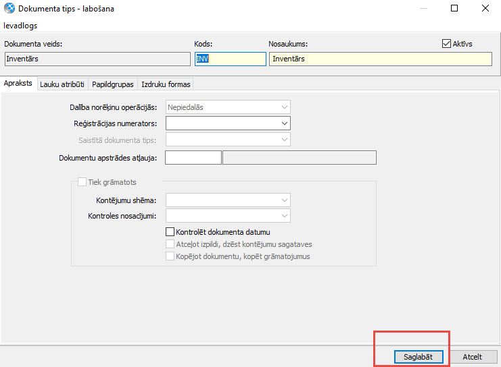The image size is (501, 367).
Task: Open the Kontējumu shēma dropdown
Action: pyautogui.click(x=228, y=200)
